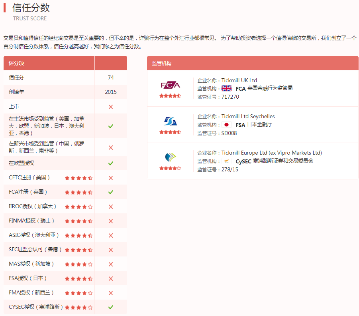The width and height of the screenshot is (359, 316).
Task: Click the ASIC授权（澳大利亚） label
Action: click(x=33, y=235)
